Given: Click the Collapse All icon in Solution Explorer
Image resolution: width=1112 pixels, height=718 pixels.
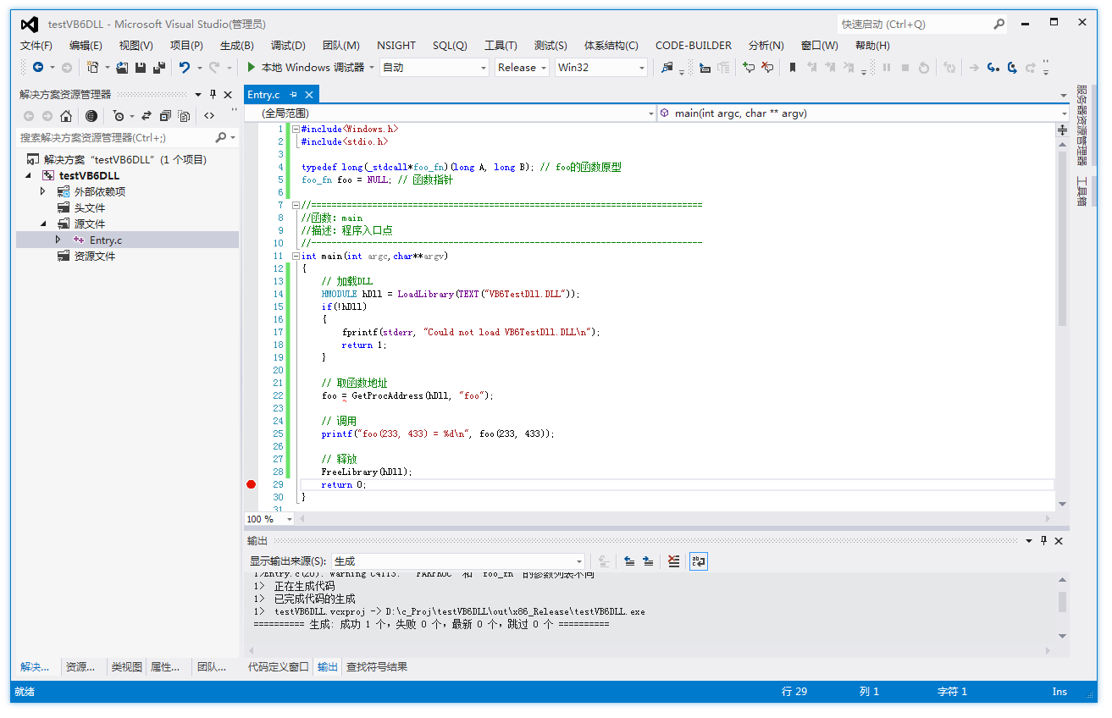Looking at the screenshot, I should click(x=164, y=116).
